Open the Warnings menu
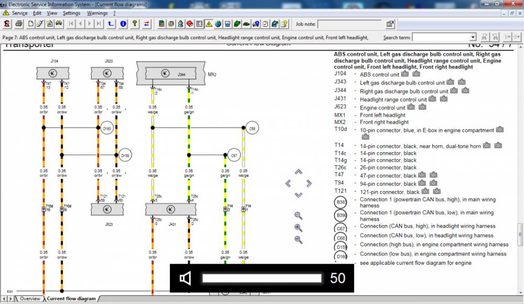524x304 pixels. 97,13
